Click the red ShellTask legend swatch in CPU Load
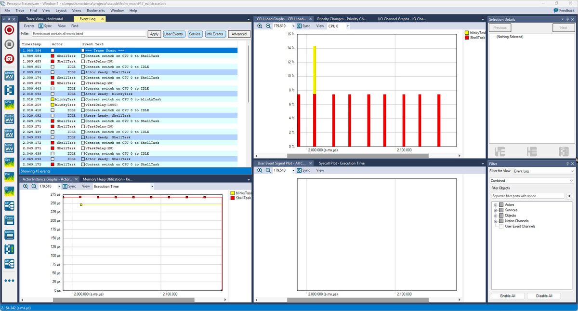This screenshot has height=311, width=578. click(467, 37)
